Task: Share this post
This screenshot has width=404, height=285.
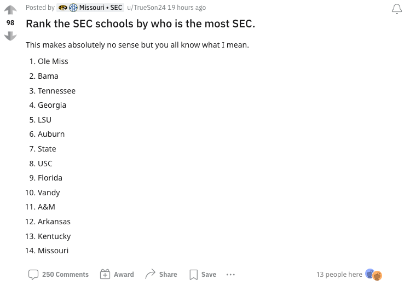Action: coord(161,275)
